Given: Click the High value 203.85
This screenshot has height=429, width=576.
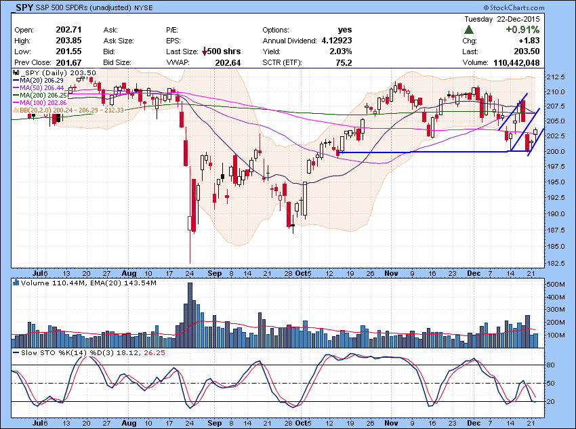Looking at the screenshot, I should (68, 41).
